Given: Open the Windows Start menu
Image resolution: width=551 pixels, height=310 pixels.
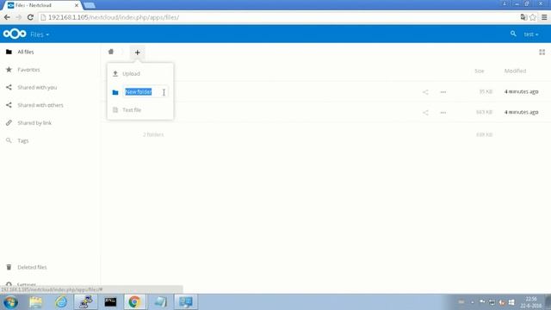Looking at the screenshot, I should click(x=10, y=302).
